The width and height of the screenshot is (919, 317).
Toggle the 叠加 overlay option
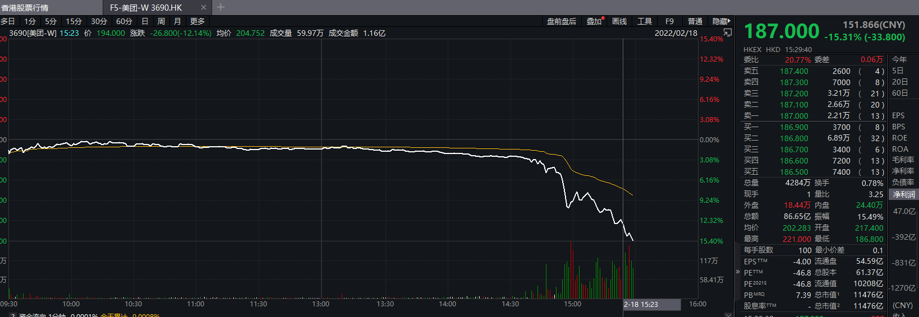(x=594, y=21)
